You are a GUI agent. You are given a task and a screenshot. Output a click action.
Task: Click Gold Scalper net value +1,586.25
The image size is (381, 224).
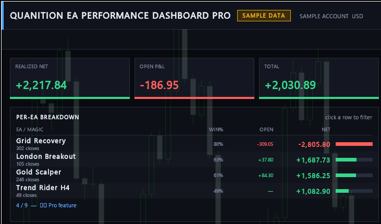point(313,176)
